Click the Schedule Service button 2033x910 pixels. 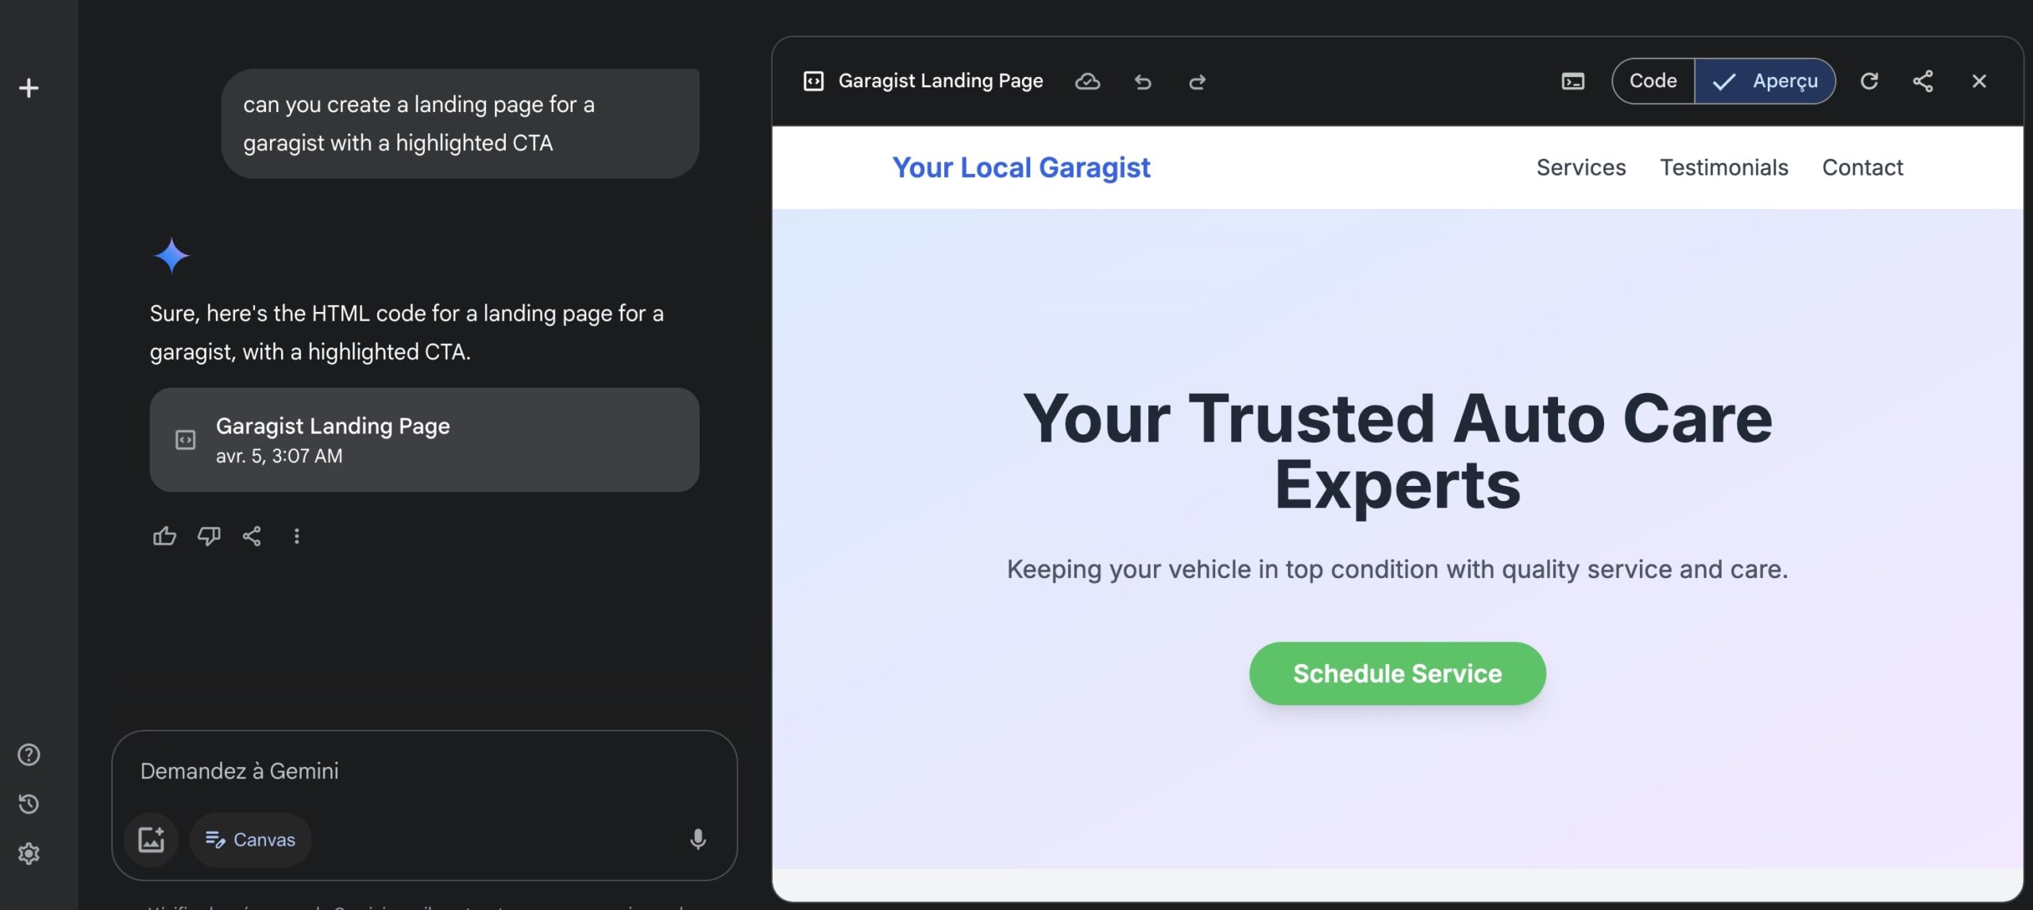click(1397, 673)
